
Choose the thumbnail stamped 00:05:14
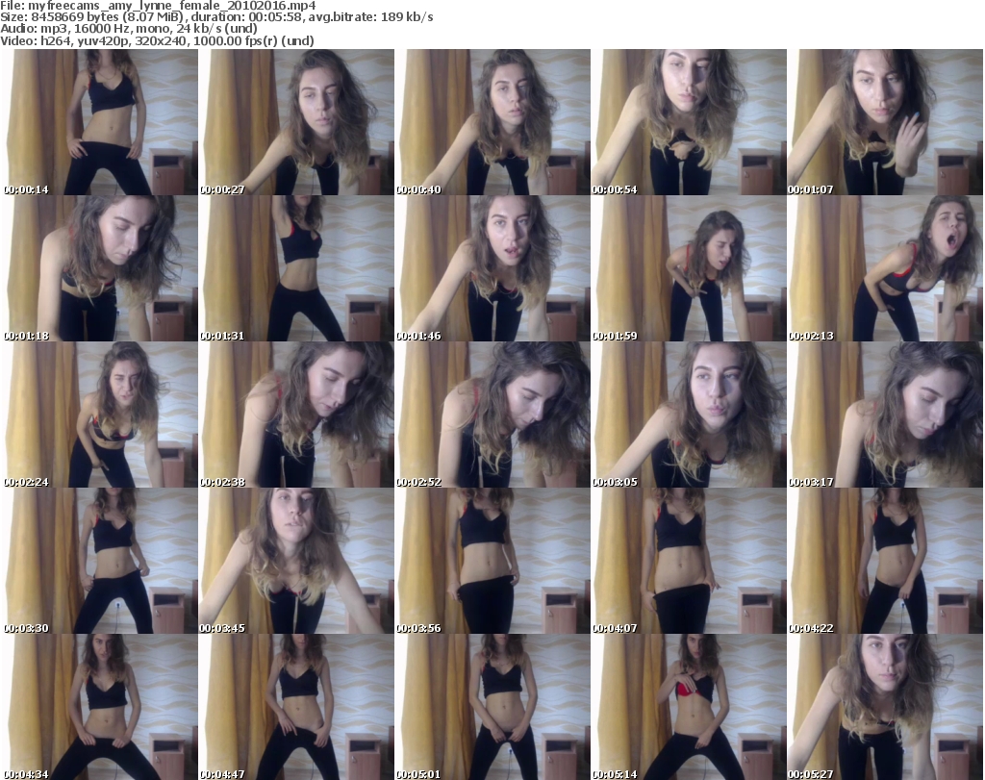tap(688, 707)
